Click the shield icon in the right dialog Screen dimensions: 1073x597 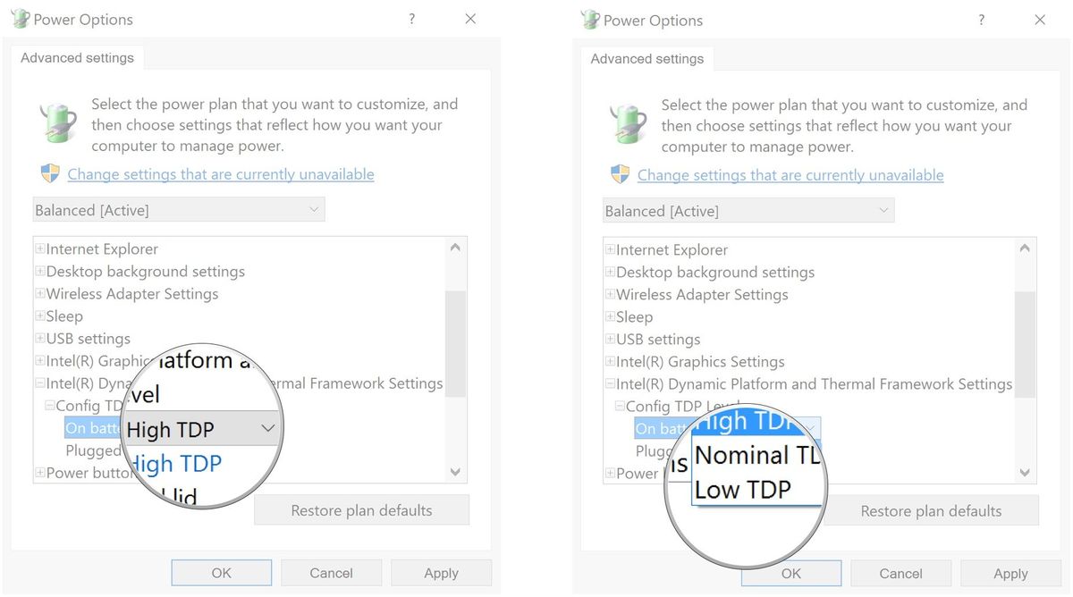[x=620, y=174]
